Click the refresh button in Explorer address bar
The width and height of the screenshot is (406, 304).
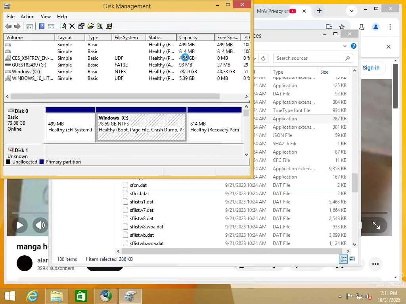(263, 58)
